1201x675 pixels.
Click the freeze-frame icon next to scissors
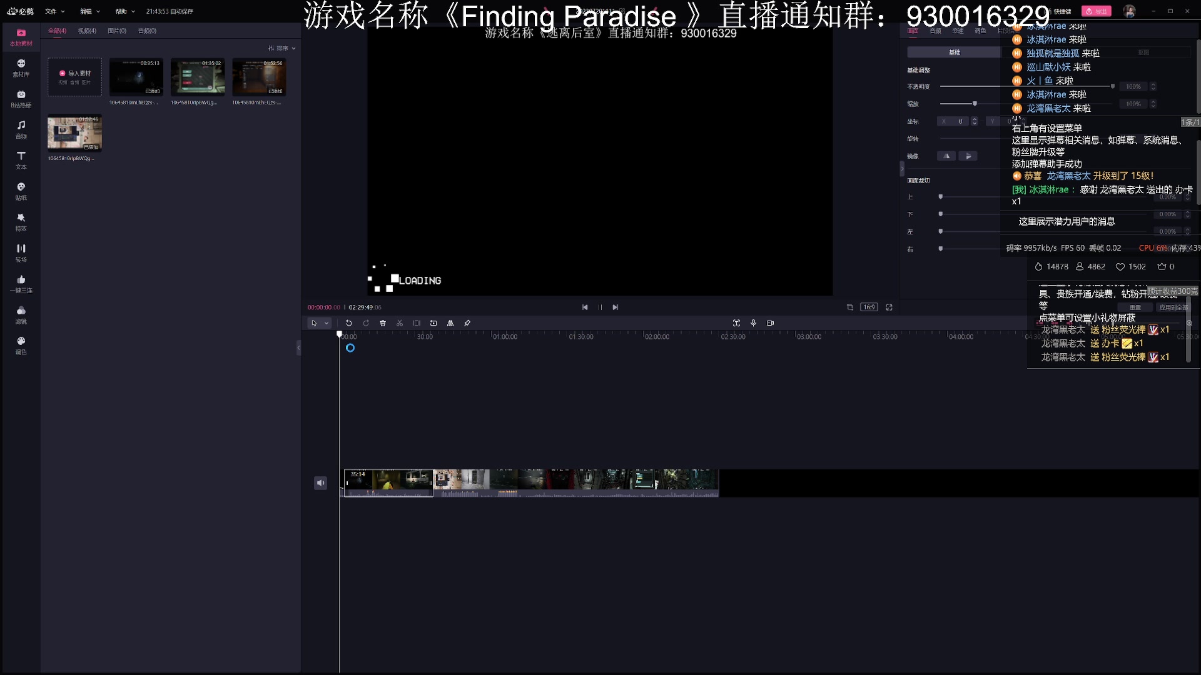[x=417, y=323]
